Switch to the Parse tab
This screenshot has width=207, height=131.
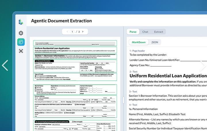[133, 32]
